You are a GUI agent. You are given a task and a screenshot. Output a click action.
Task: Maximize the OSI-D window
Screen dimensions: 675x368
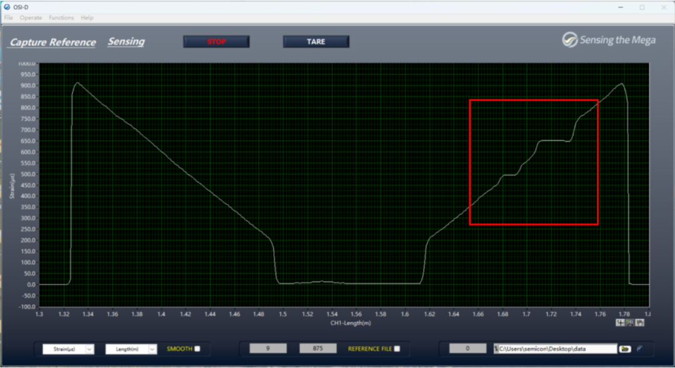[x=641, y=7]
